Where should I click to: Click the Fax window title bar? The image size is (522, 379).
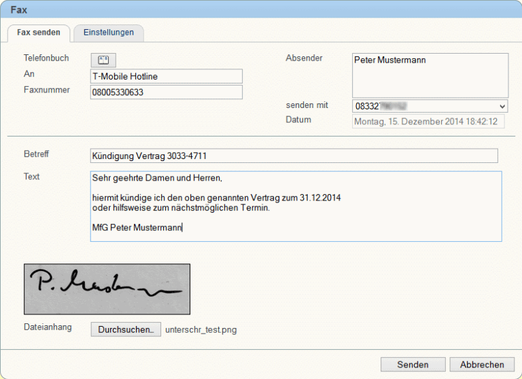pos(261,10)
